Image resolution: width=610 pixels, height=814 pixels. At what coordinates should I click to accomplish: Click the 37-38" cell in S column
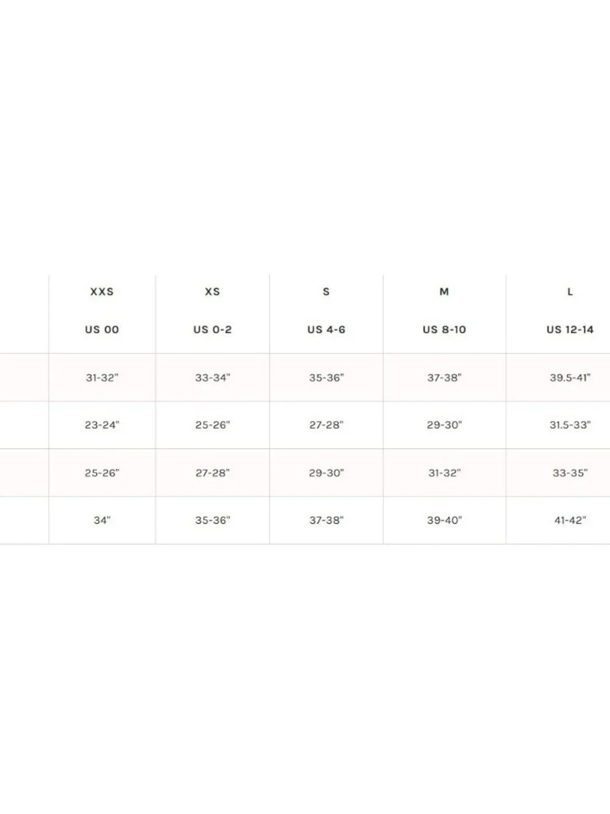pos(326,520)
